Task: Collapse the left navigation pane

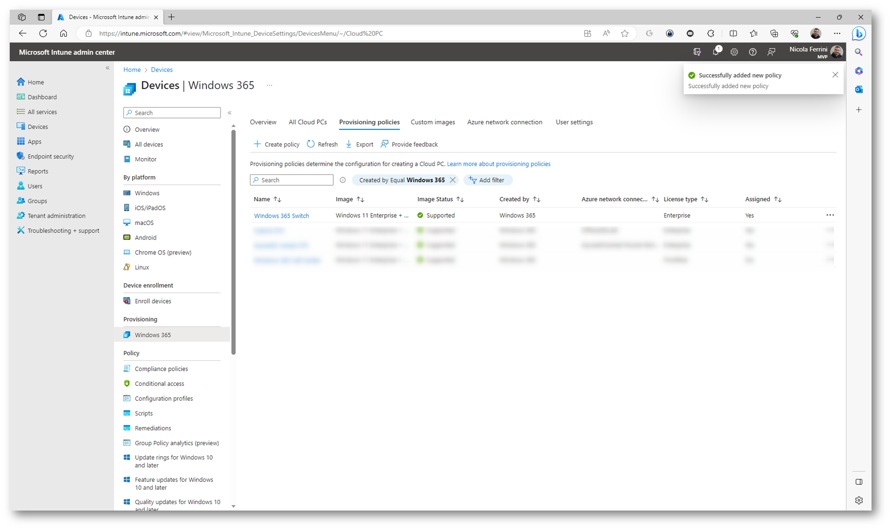Action: [x=108, y=68]
